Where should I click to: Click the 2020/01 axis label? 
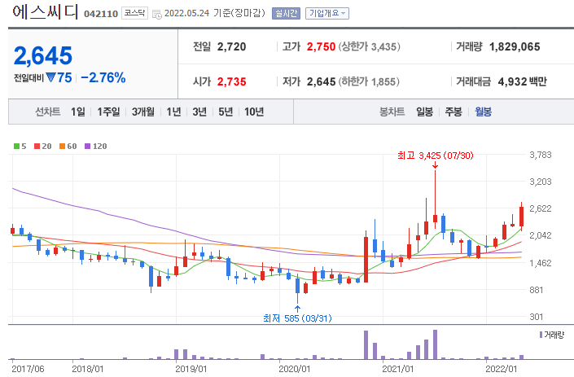pyautogui.click(x=294, y=369)
